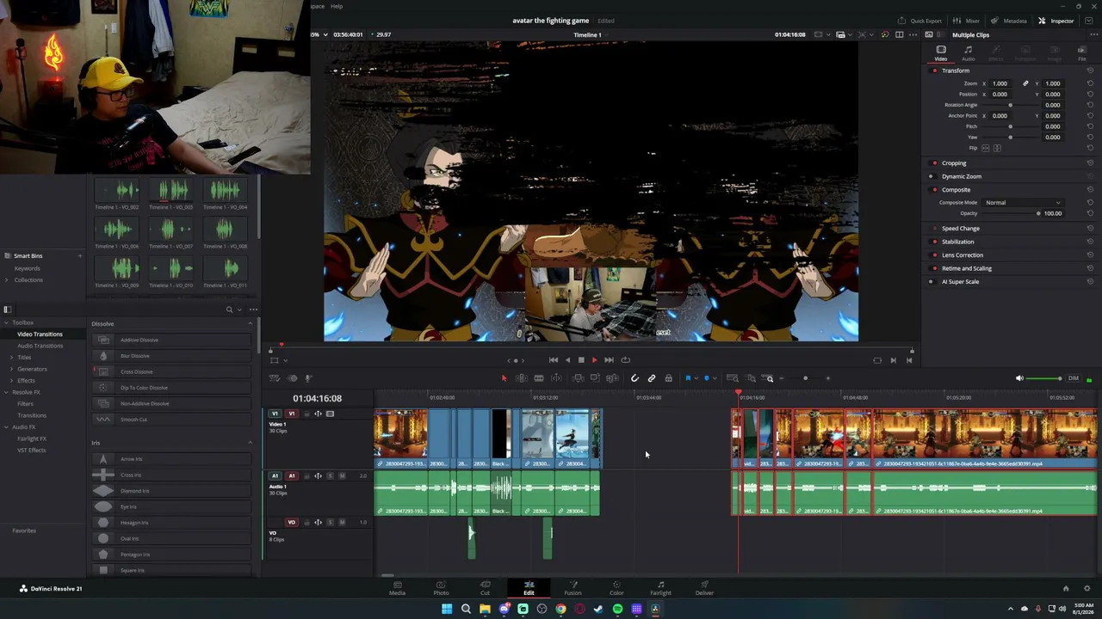Toggle the Loop playback button

tap(626, 360)
